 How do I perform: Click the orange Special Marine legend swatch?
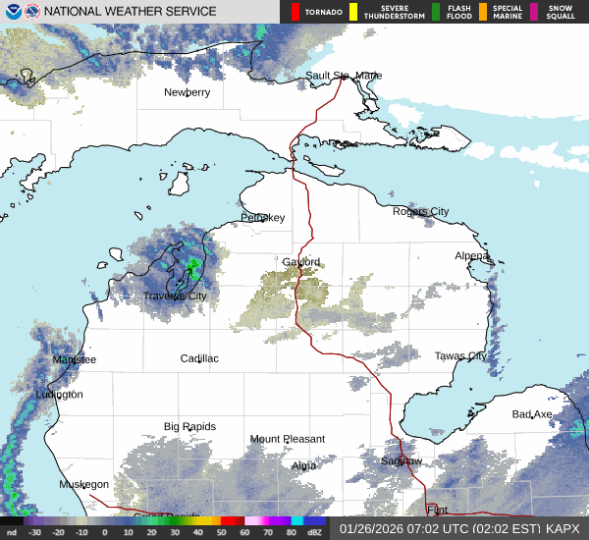point(483,12)
